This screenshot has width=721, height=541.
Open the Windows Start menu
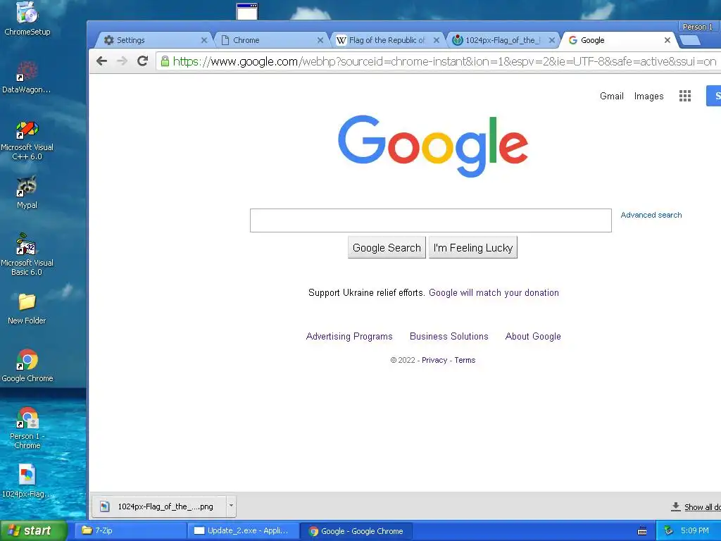pos(34,530)
